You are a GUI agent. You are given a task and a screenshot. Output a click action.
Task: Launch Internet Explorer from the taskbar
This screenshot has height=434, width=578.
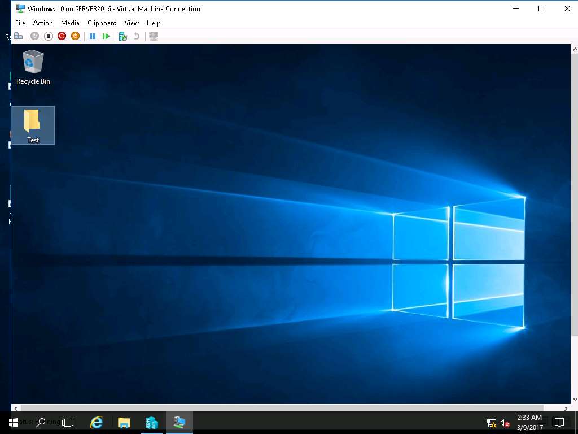[x=97, y=423]
